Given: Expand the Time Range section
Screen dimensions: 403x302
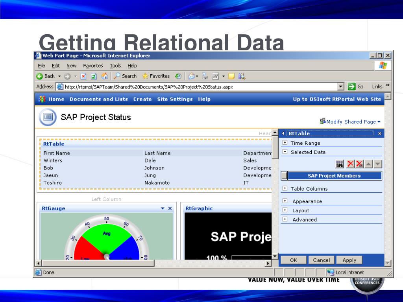Looking at the screenshot, I should (x=285, y=142).
